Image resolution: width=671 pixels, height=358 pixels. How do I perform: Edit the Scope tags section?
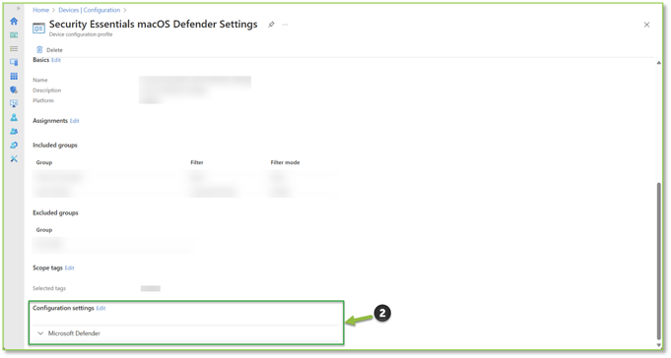click(69, 268)
